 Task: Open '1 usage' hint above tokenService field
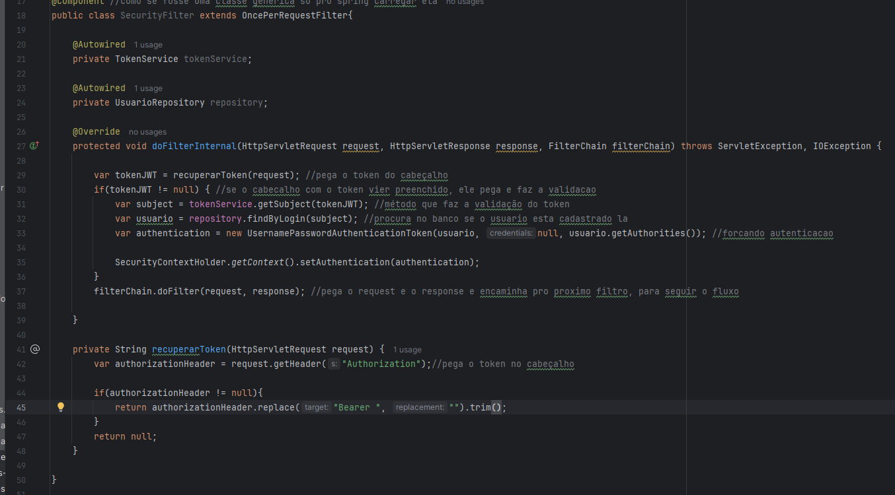[x=148, y=45]
